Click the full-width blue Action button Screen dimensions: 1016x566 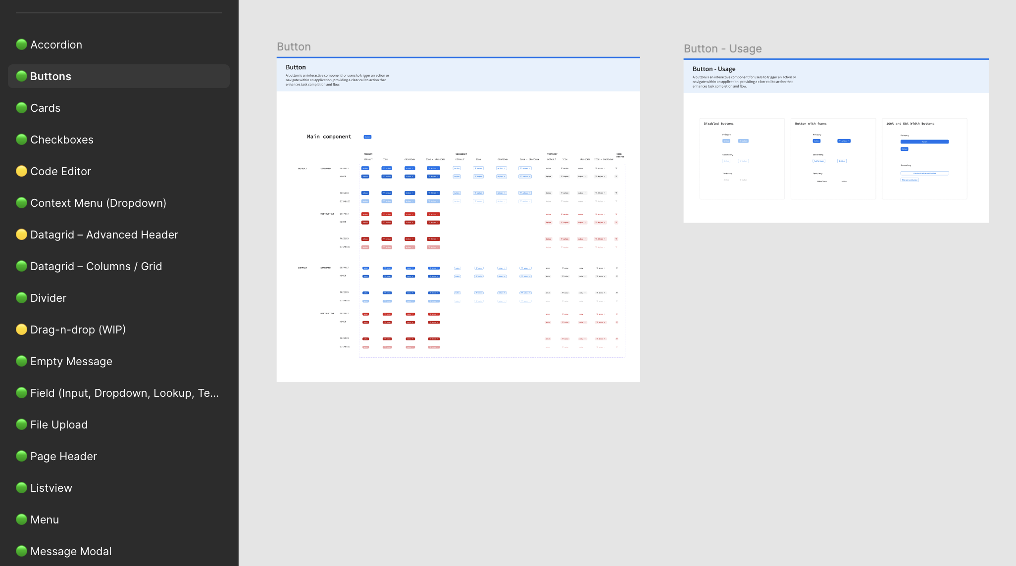coord(924,142)
